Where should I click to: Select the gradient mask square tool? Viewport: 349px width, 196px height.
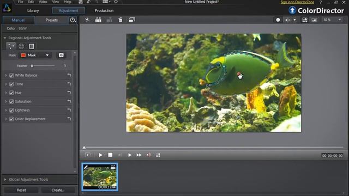pyautogui.click(x=32, y=46)
